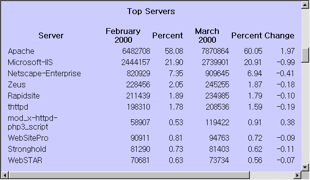Click Stronghold March value 81403
The width and height of the screenshot is (310, 180).
219,149
